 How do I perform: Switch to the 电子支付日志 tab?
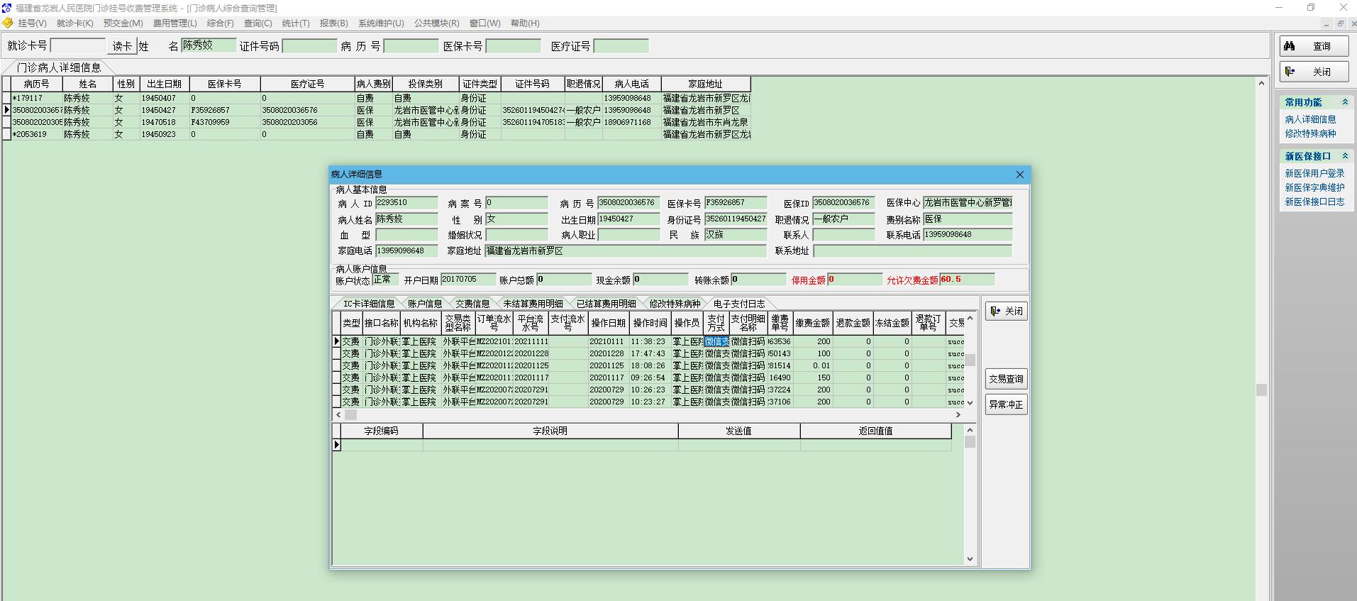pyautogui.click(x=739, y=304)
